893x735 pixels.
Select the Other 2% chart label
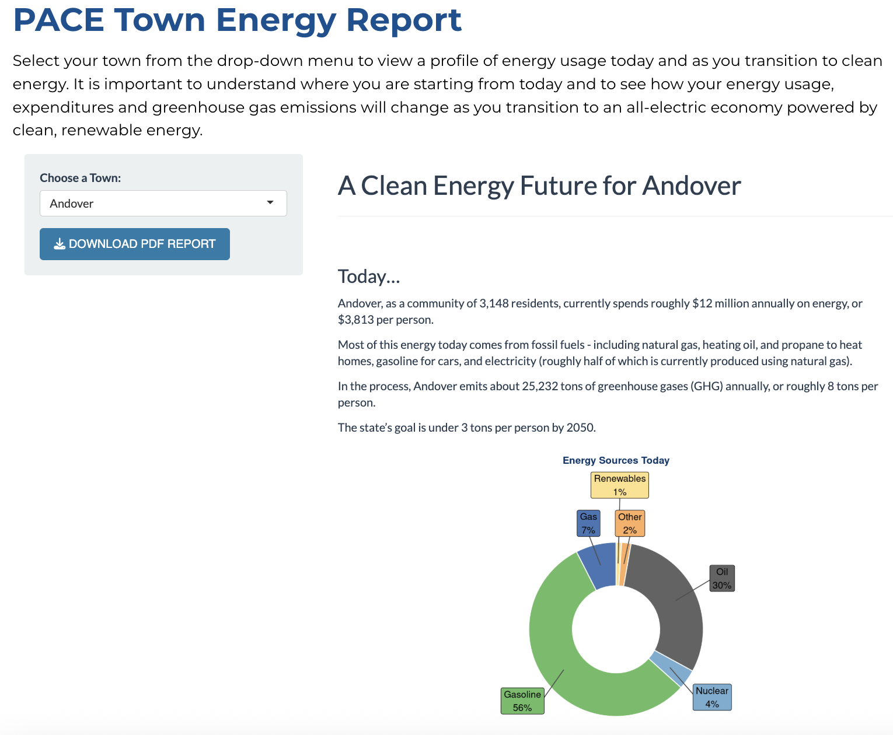(630, 523)
